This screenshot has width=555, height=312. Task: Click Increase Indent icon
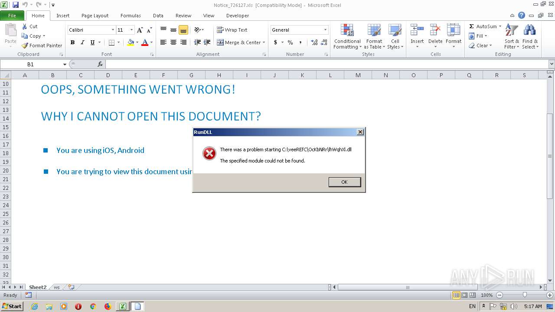coord(207,42)
